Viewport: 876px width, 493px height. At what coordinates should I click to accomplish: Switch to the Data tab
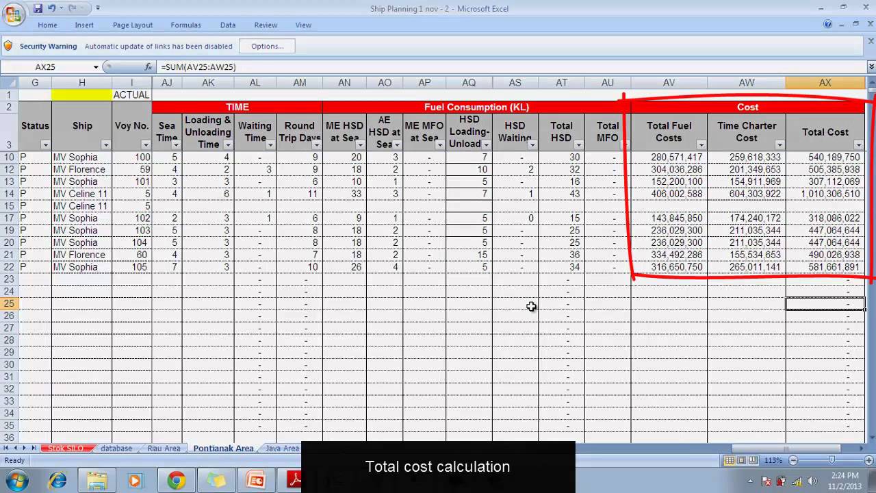coord(228,25)
